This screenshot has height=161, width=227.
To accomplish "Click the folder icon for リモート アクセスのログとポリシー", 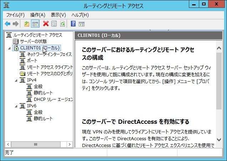I will 22,74.
